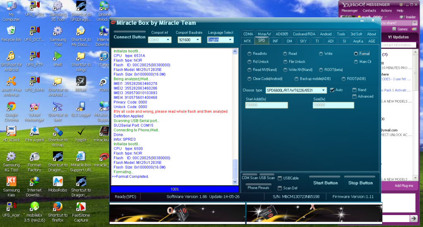
Task: Open the shell desktop icon
Action: pyautogui.click(x=58, y=59)
